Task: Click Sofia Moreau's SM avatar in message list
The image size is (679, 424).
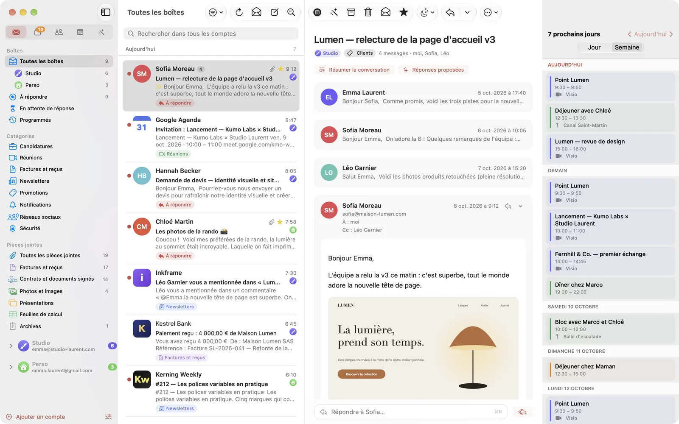Action: pyautogui.click(x=142, y=74)
